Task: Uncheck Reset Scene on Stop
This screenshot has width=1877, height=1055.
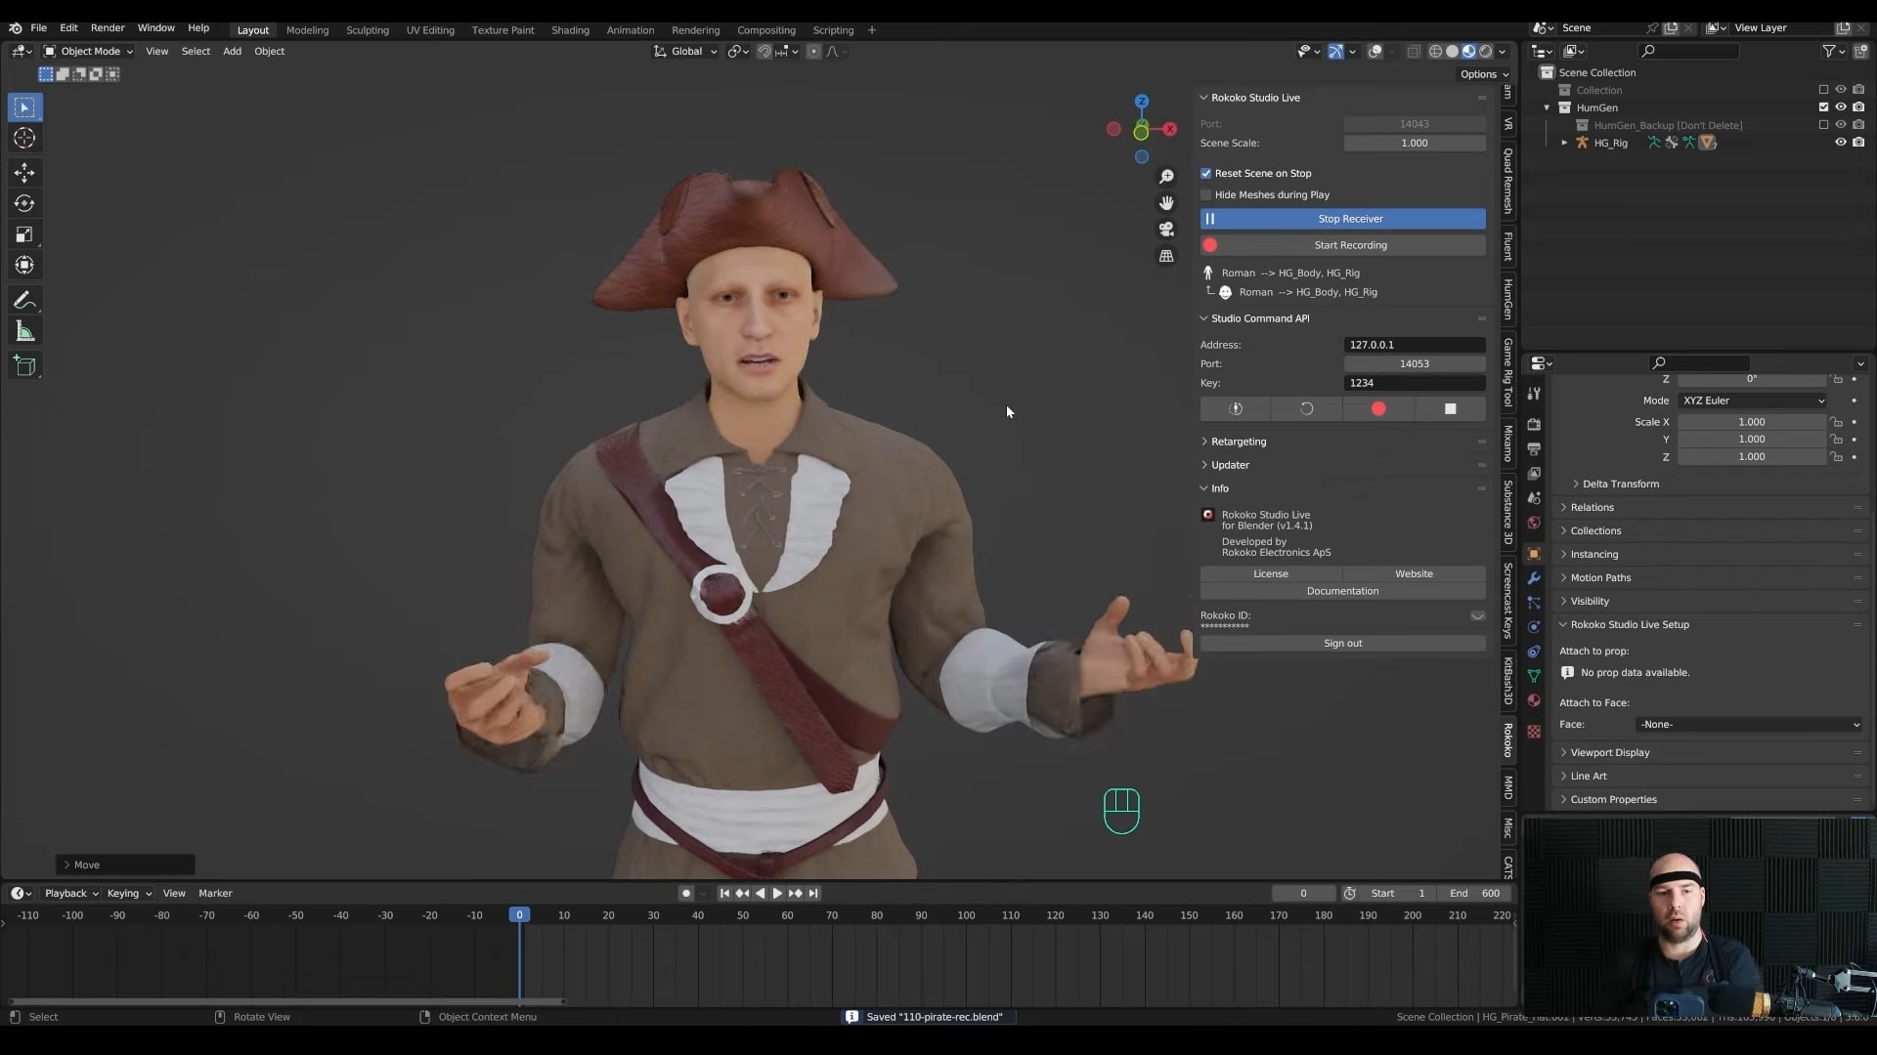Action: point(1205,173)
